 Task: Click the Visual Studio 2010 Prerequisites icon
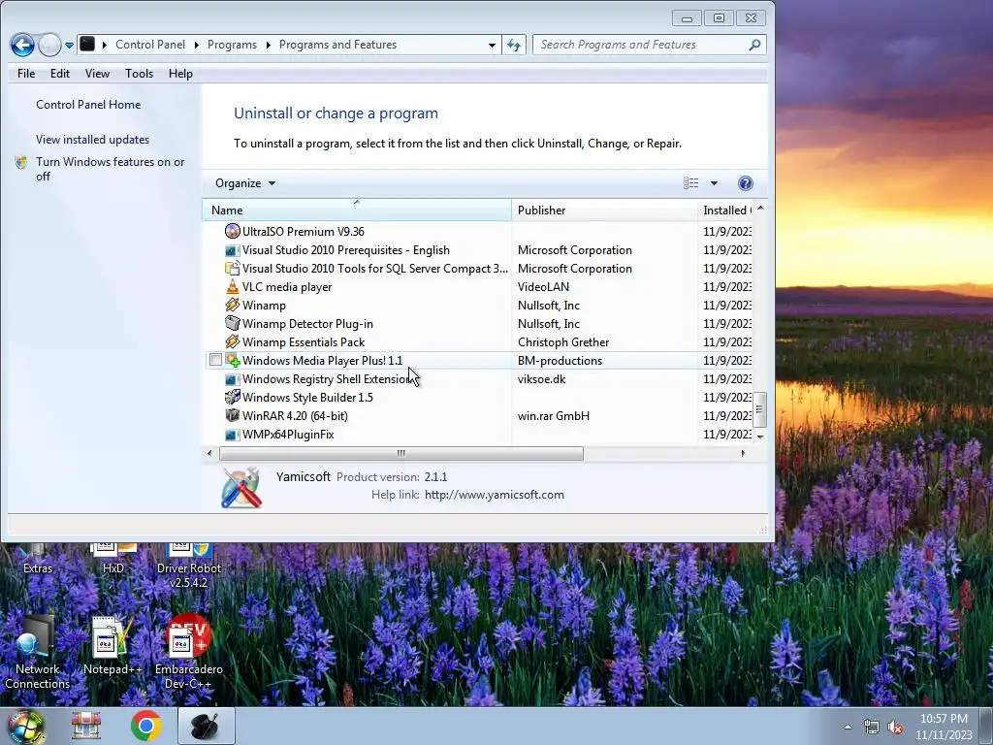coord(233,250)
